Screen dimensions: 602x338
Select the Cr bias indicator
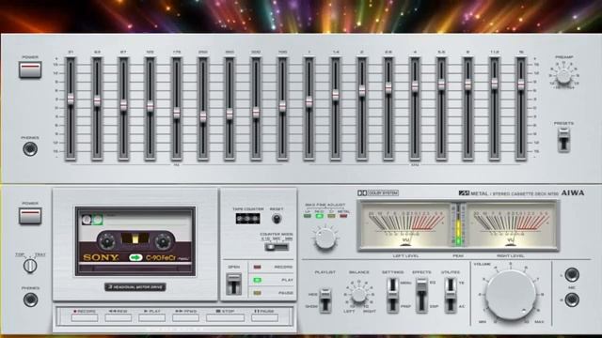331,216
